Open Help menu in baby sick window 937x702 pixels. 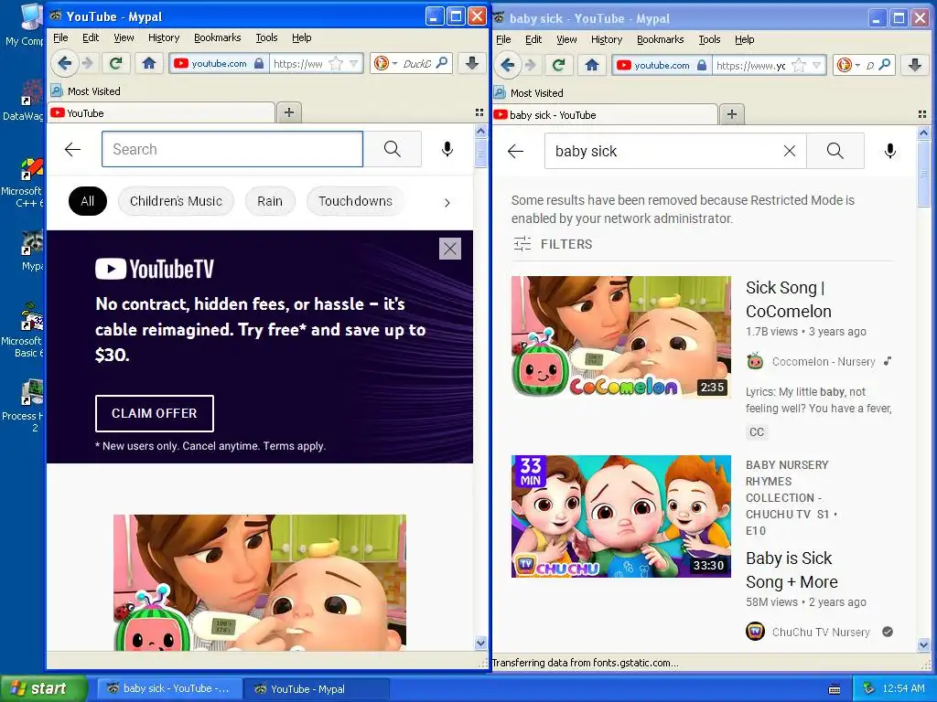744,39
